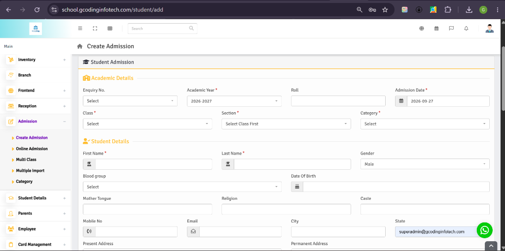Toggle the sidebar with the hamburger icon
This screenshot has height=251, width=505.
tap(80, 28)
